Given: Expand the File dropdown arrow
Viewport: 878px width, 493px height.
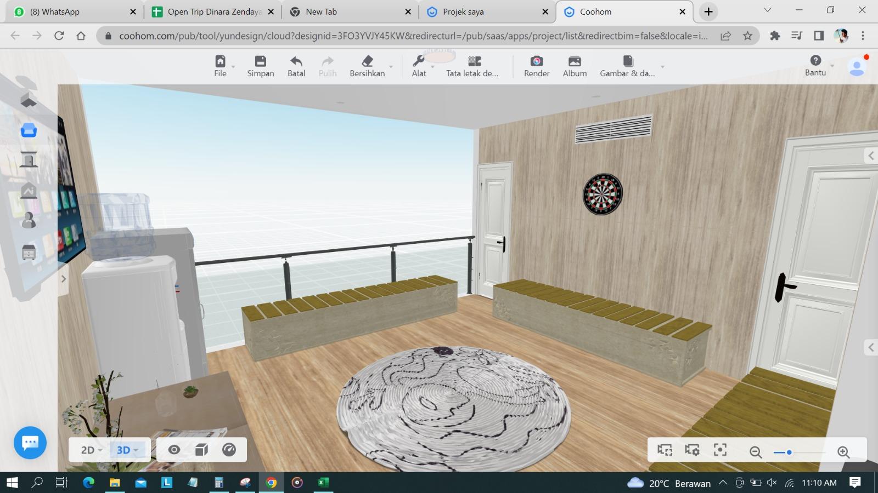Looking at the screenshot, I should coord(233,67).
